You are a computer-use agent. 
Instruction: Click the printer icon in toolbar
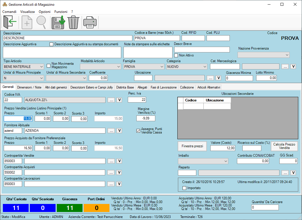[90, 22]
